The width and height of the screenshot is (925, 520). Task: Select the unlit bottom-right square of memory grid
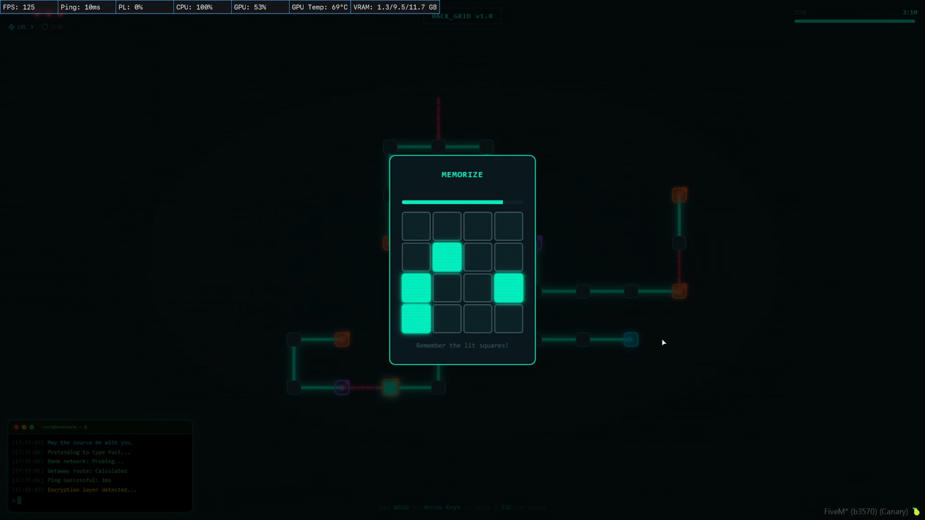(508, 319)
